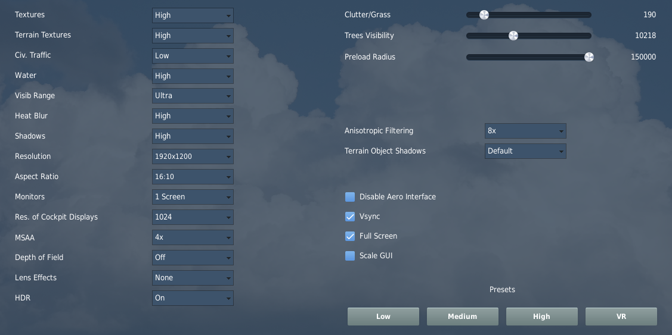Image resolution: width=672 pixels, height=335 pixels.
Task: Open the HDR dropdown
Action: pos(193,298)
